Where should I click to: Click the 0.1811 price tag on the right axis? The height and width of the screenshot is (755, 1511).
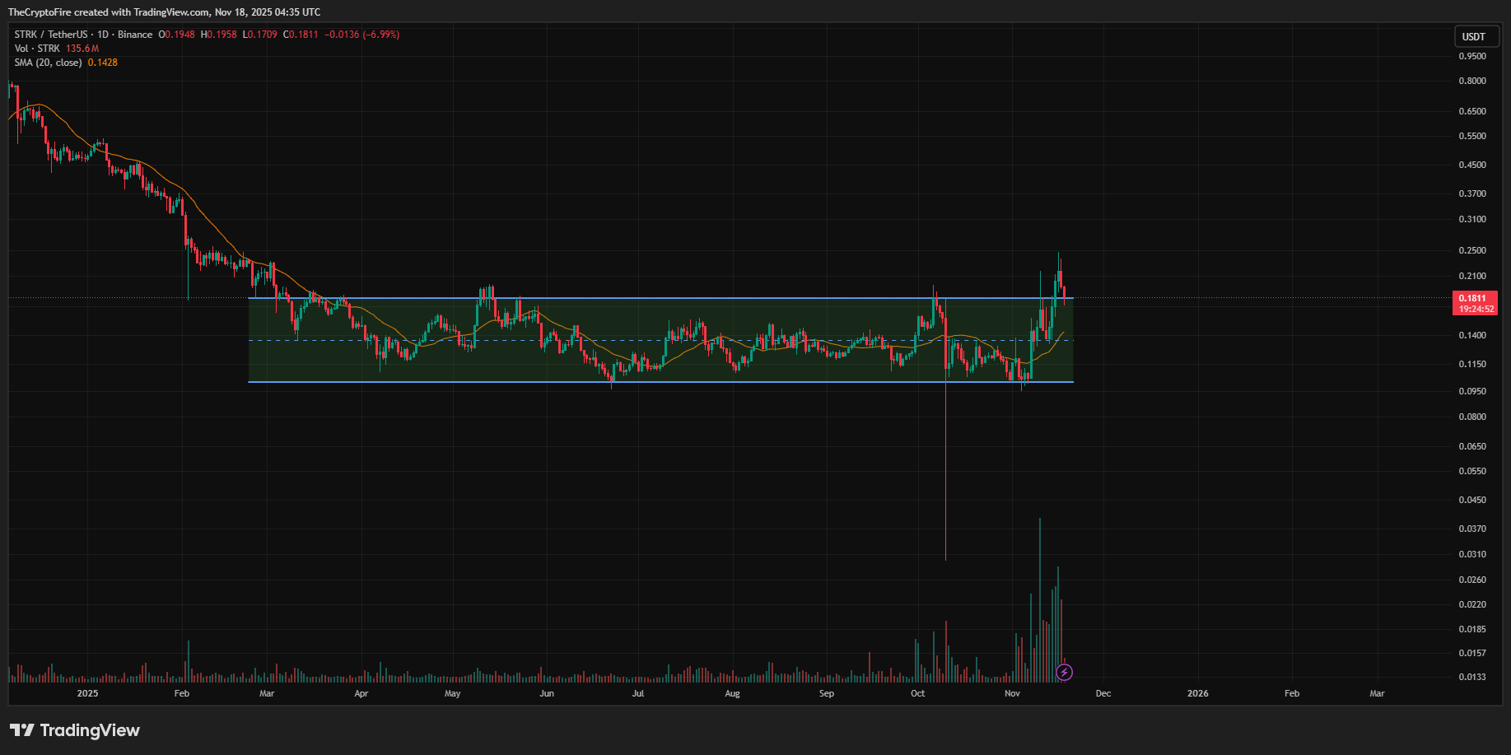1475,298
